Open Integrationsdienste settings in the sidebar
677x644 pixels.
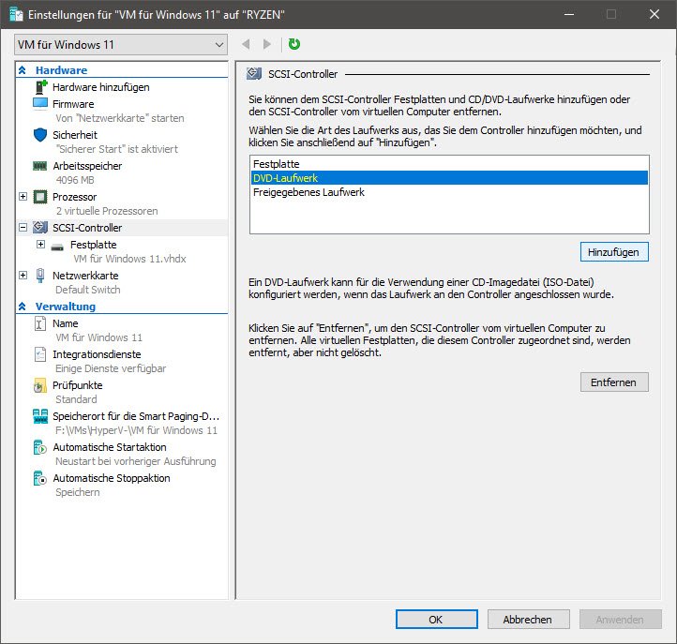[97, 354]
